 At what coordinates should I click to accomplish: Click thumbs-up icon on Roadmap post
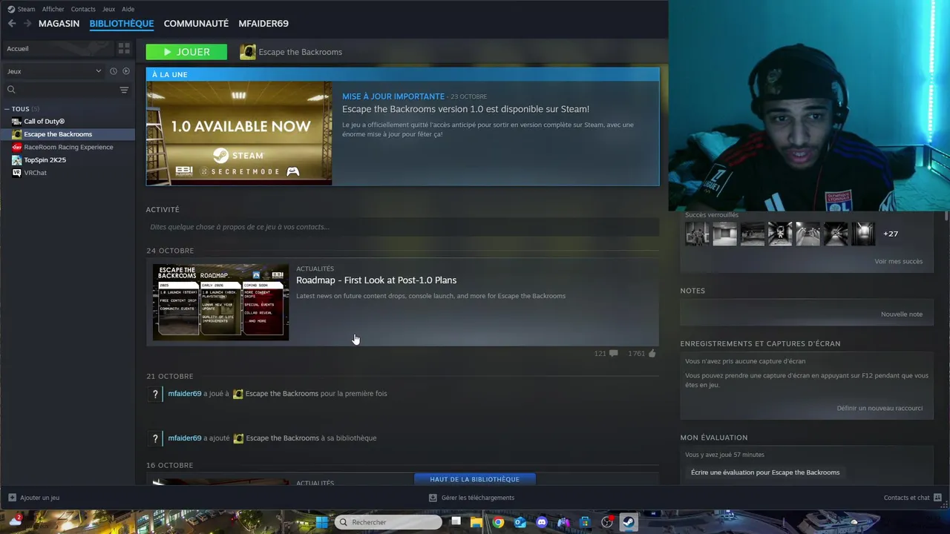click(x=652, y=354)
